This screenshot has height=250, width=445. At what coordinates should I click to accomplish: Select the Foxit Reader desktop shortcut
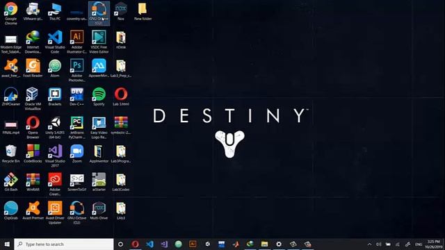pos(33,68)
